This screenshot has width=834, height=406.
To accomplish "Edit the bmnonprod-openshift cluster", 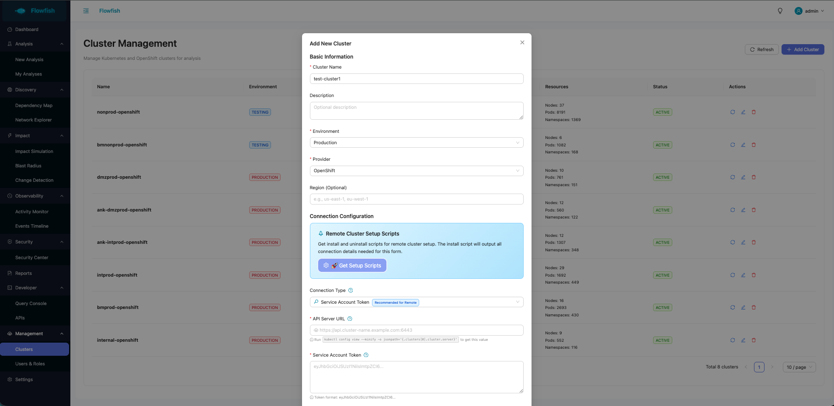I will [x=743, y=145].
